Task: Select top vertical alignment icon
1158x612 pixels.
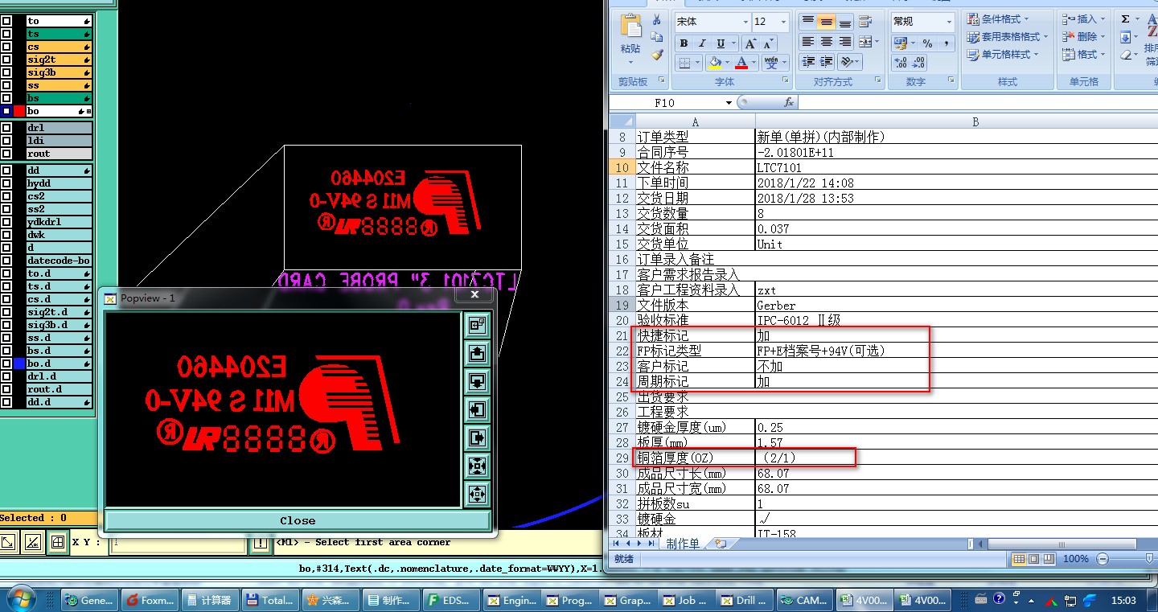Action: pyautogui.click(x=807, y=22)
